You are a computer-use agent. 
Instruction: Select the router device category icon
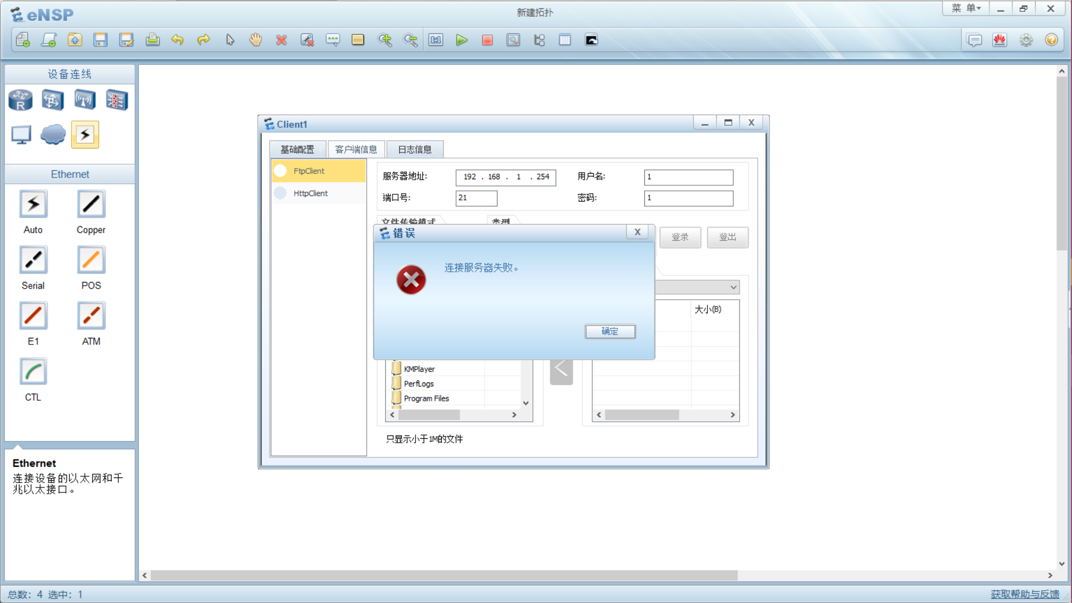[x=21, y=100]
